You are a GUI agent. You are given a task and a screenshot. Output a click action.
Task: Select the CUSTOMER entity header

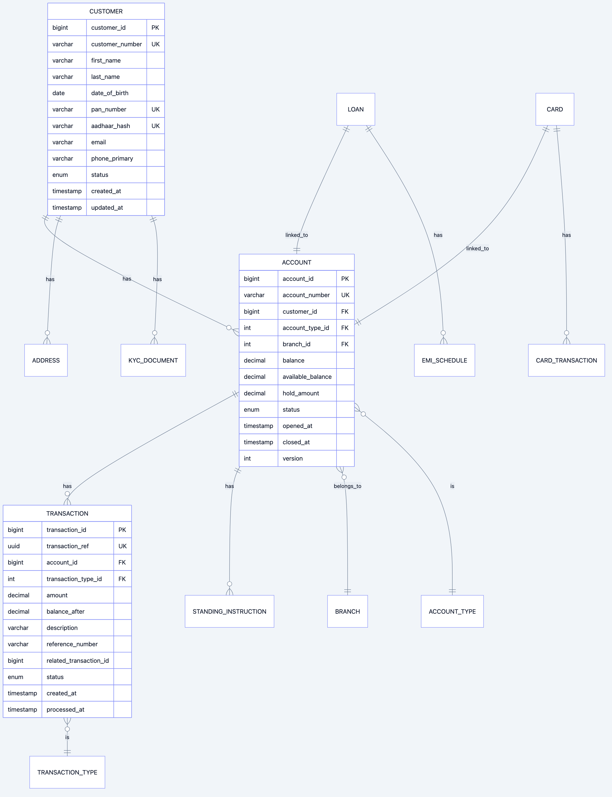coord(106,11)
